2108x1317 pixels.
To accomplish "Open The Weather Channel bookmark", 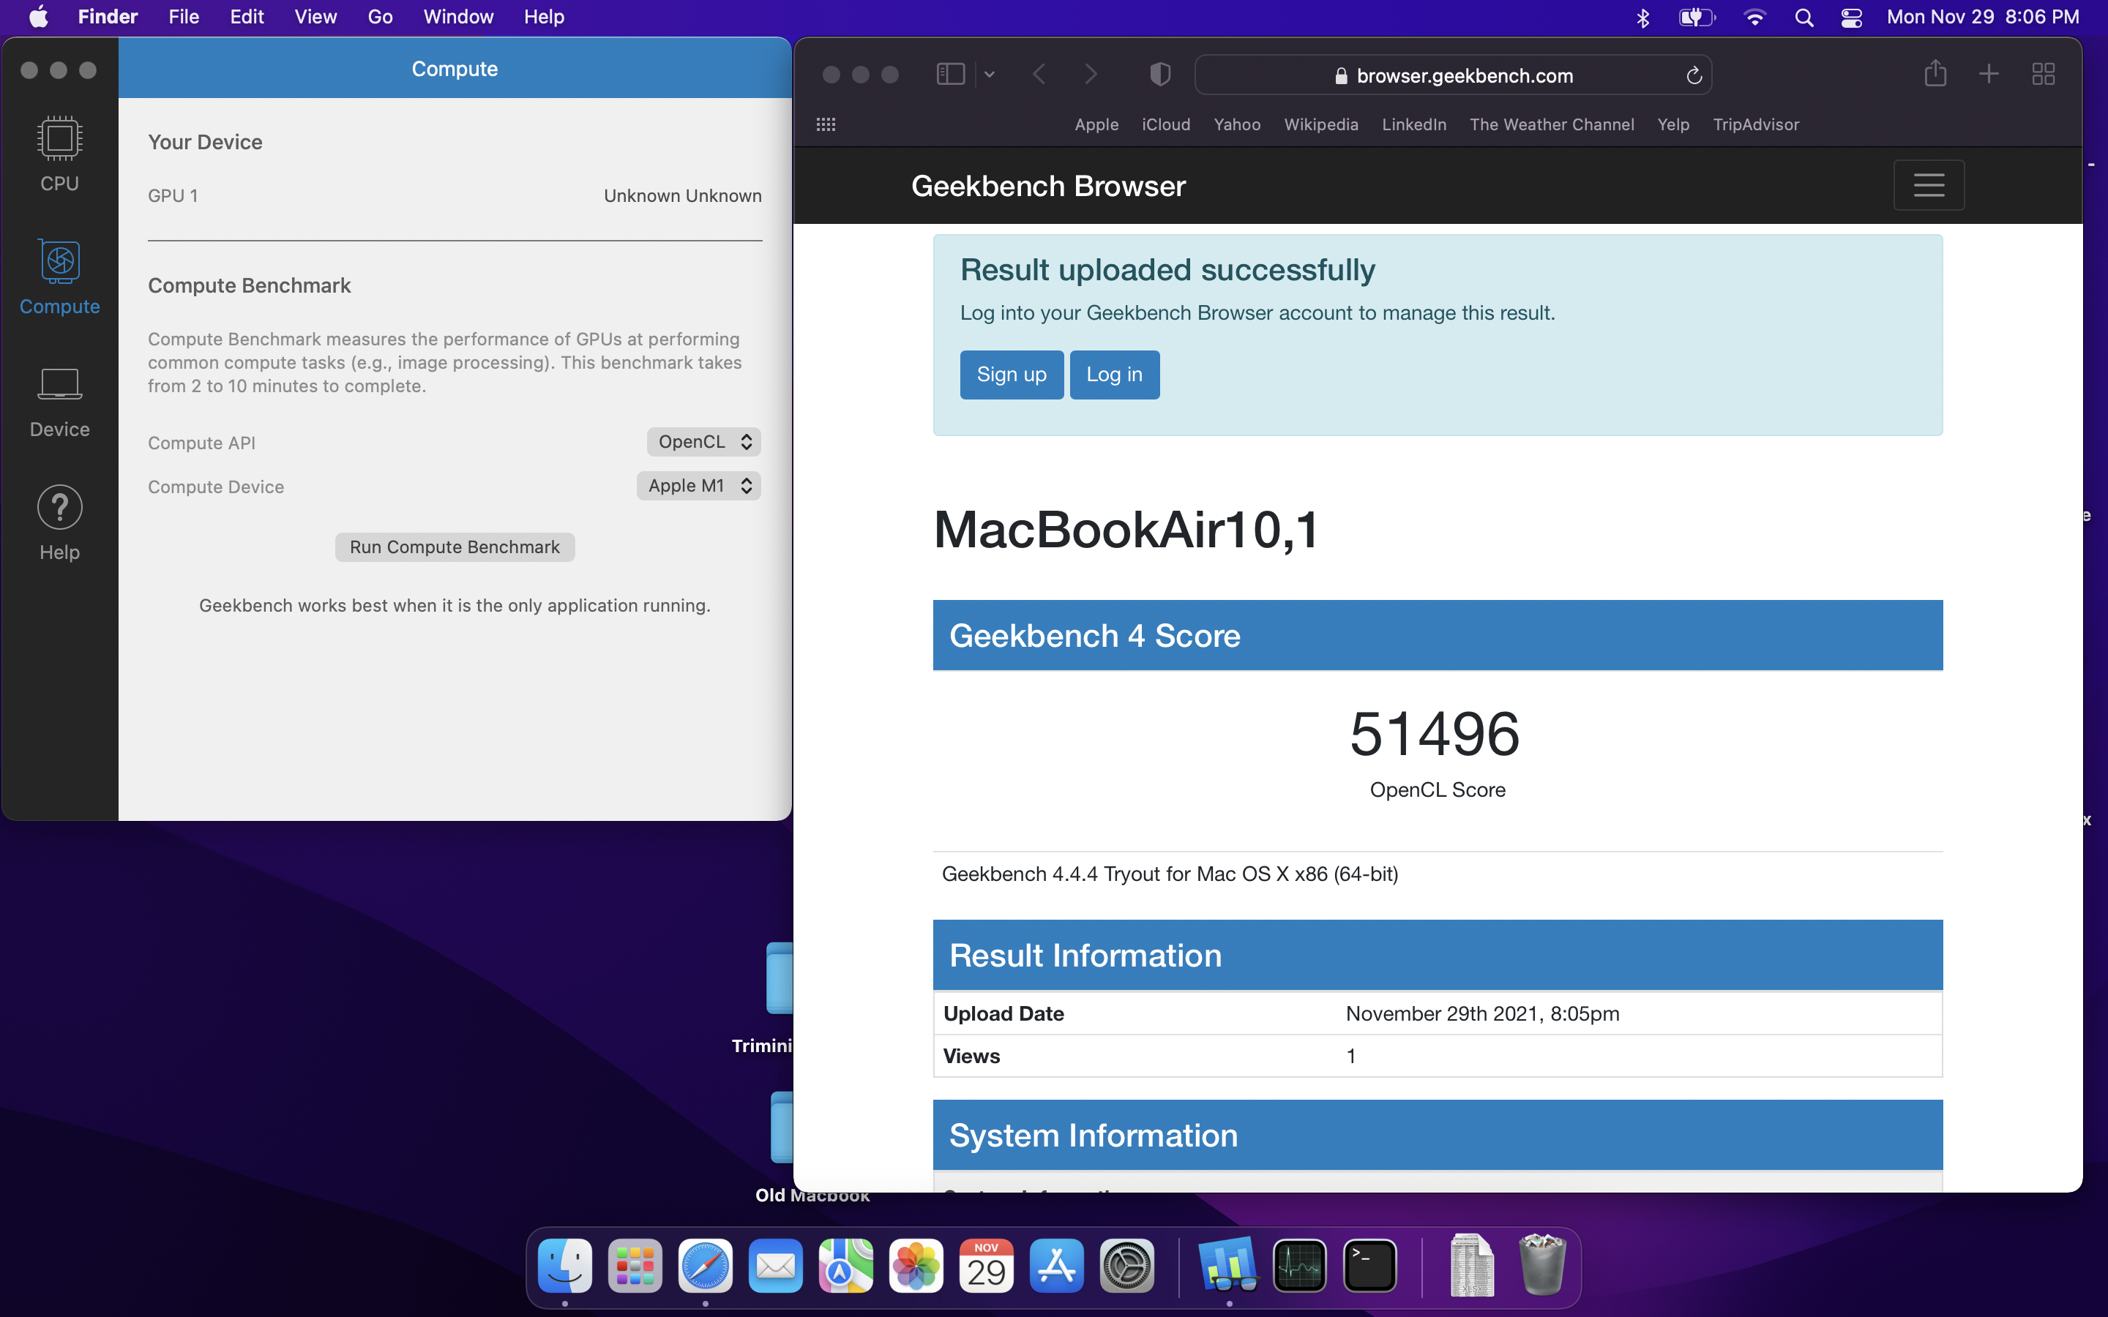I will [1552, 124].
